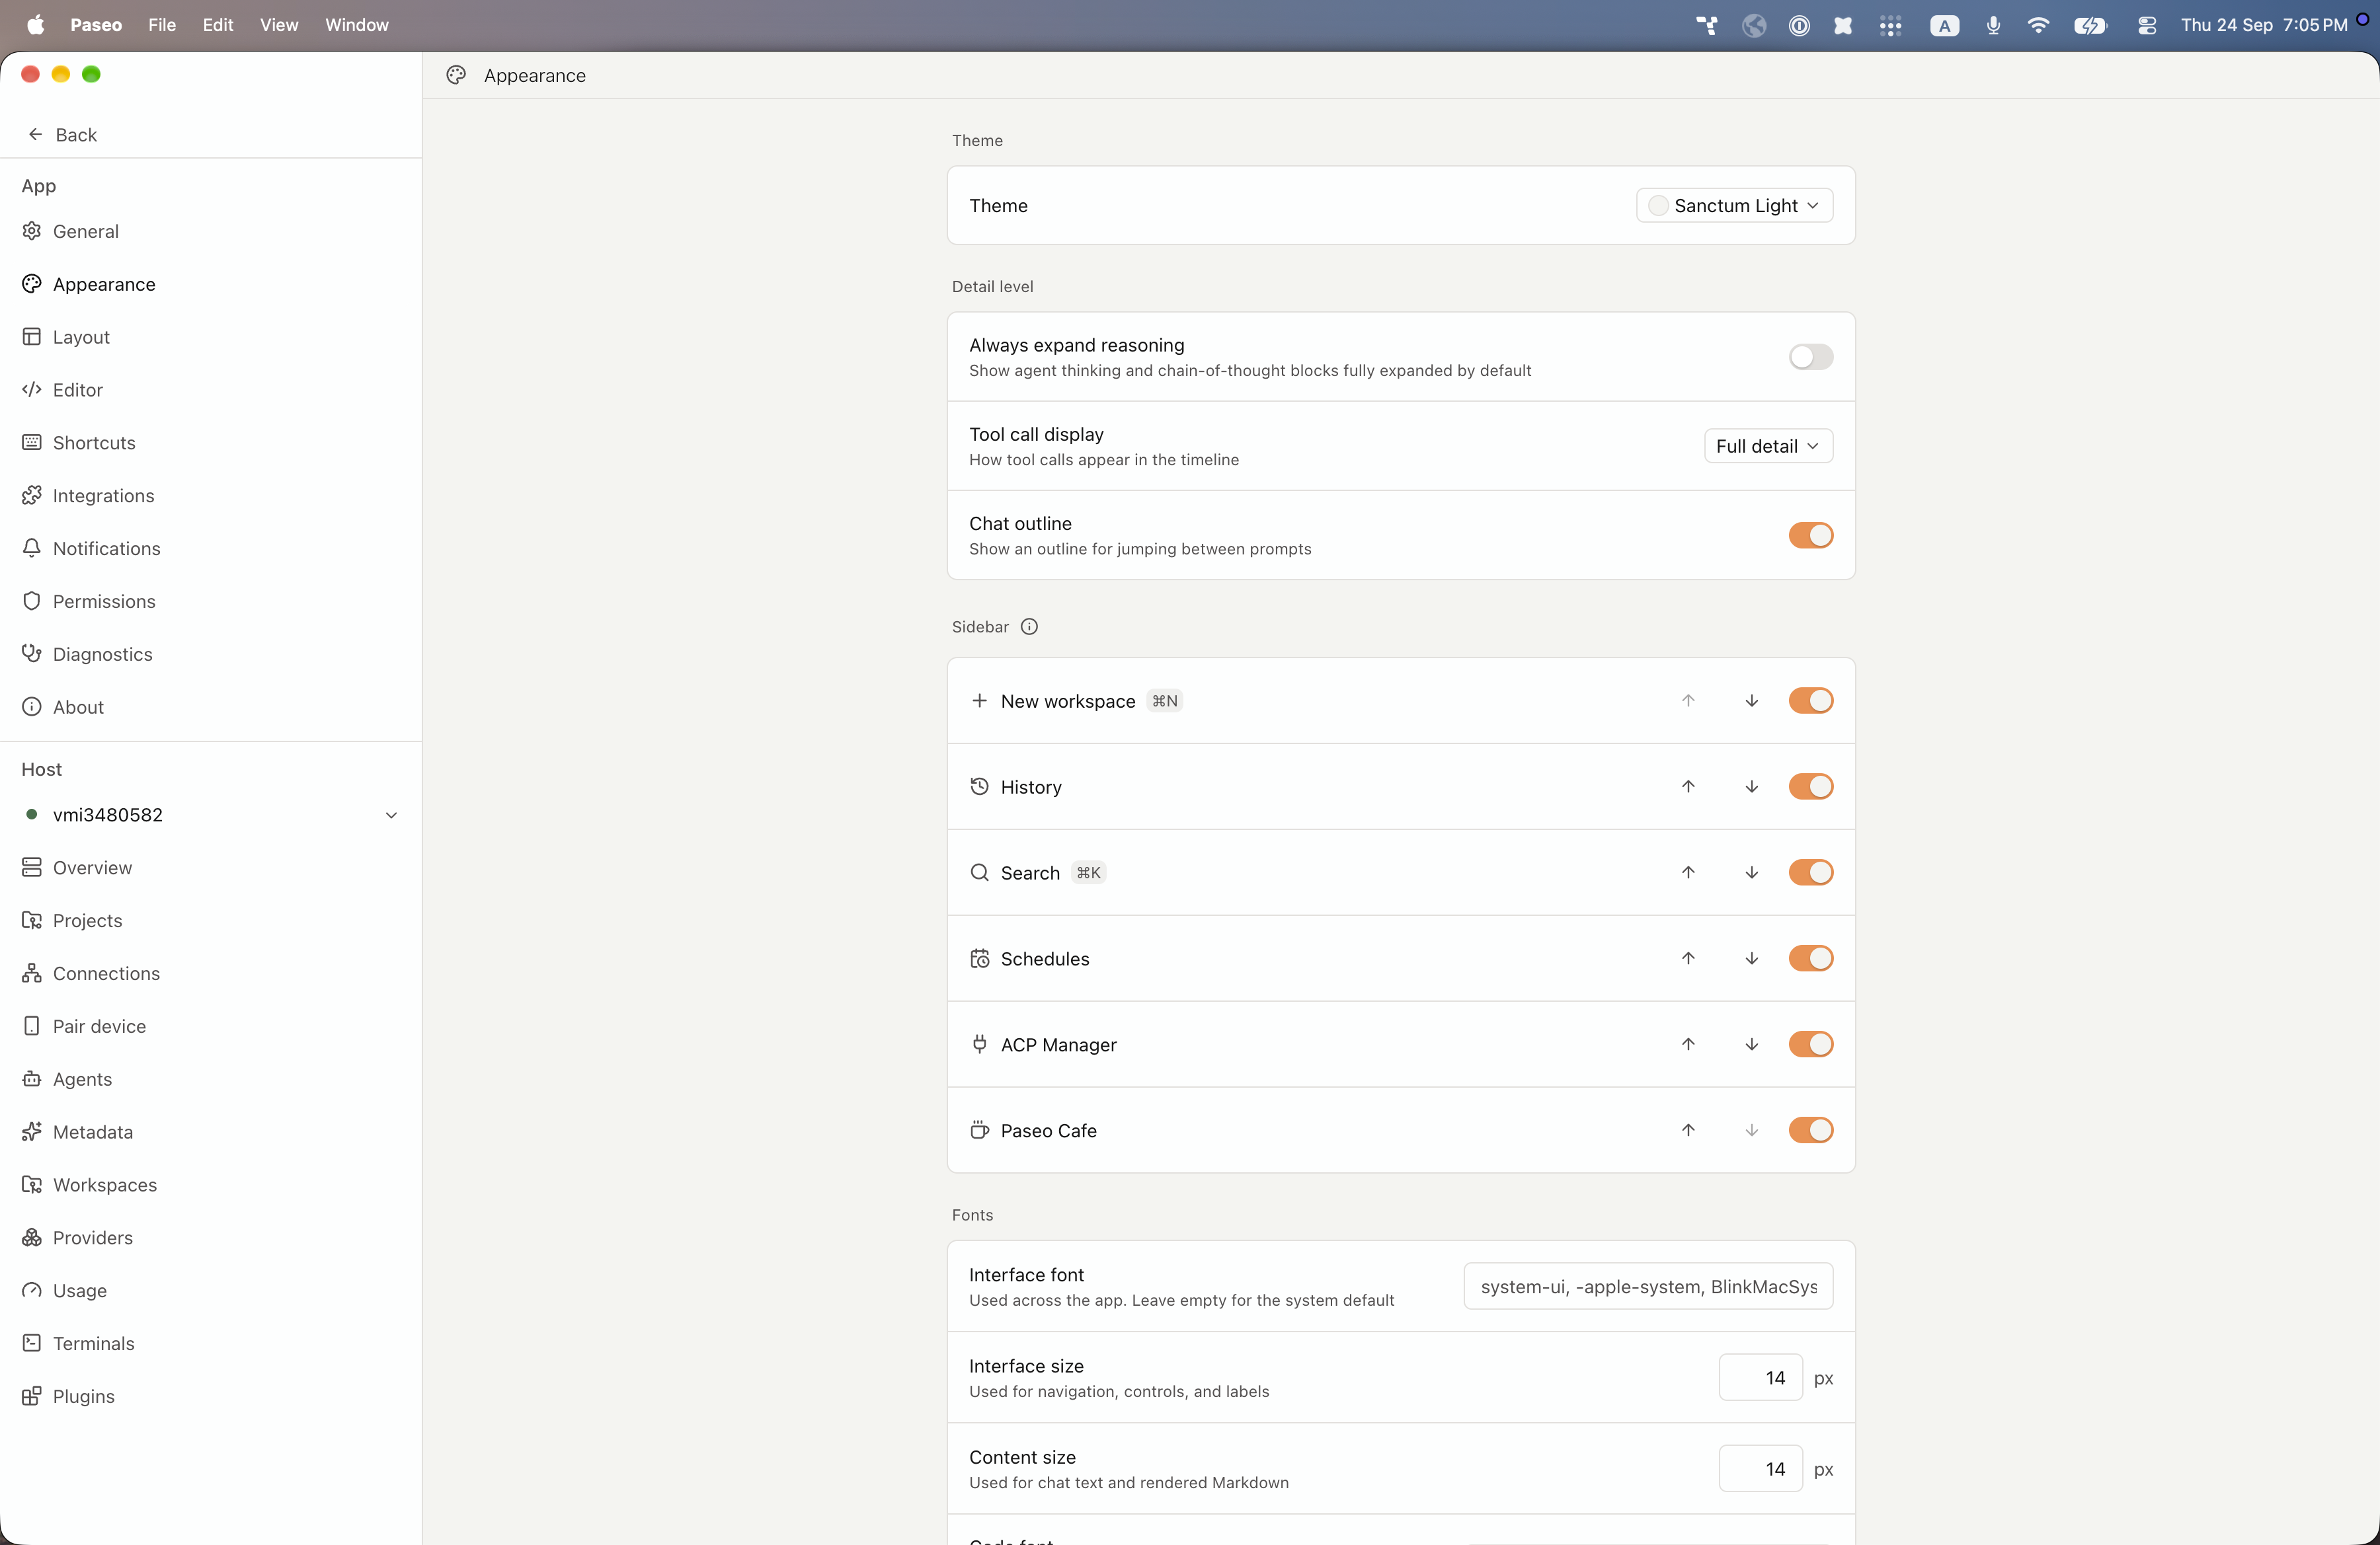Click the Interface size input field
Image resolution: width=2380 pixels, height=1545 pixels.
pos(1760,1377)
